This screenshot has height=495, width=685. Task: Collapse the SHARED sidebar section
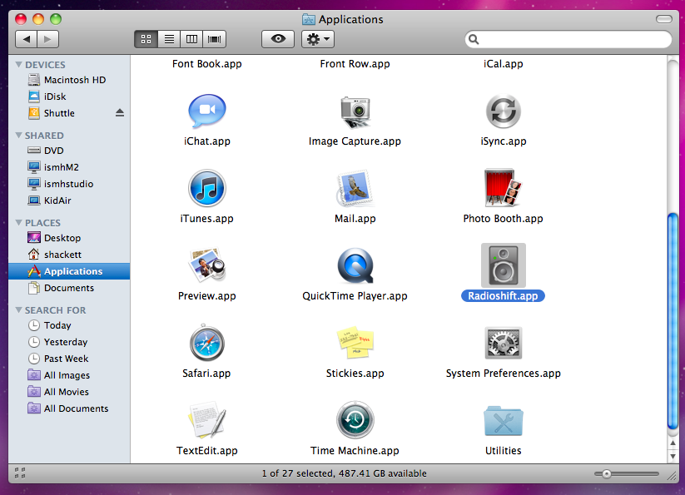click(19, 136)
